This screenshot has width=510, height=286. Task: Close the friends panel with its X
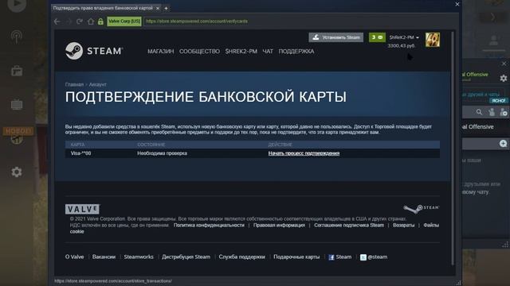(x=504, y=64)
